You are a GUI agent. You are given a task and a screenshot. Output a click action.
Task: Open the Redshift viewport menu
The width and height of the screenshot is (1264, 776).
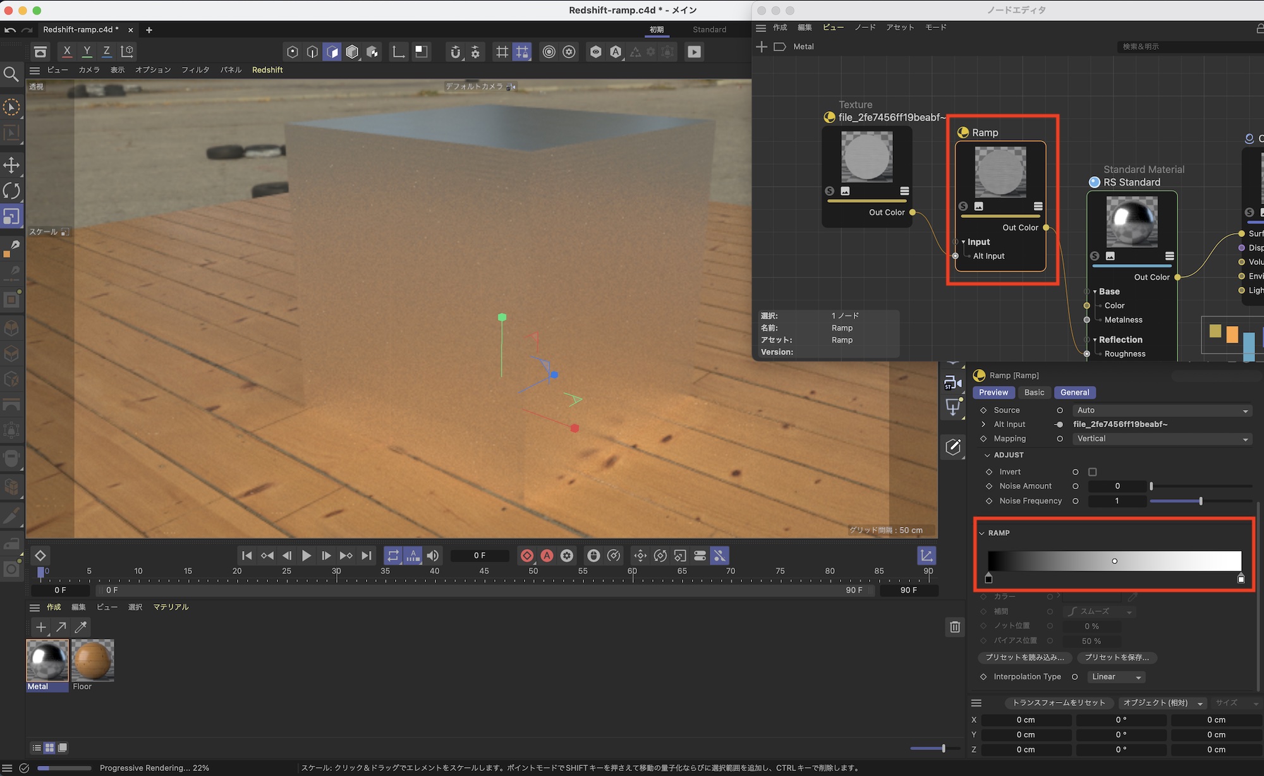267,70
